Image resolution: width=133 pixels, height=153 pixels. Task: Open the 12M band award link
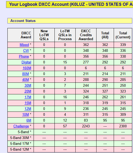[x=28, y=109]
